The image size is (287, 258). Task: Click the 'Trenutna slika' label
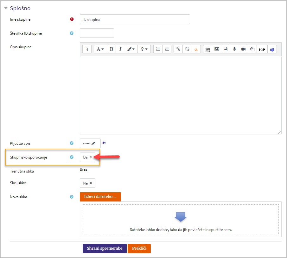22,171
